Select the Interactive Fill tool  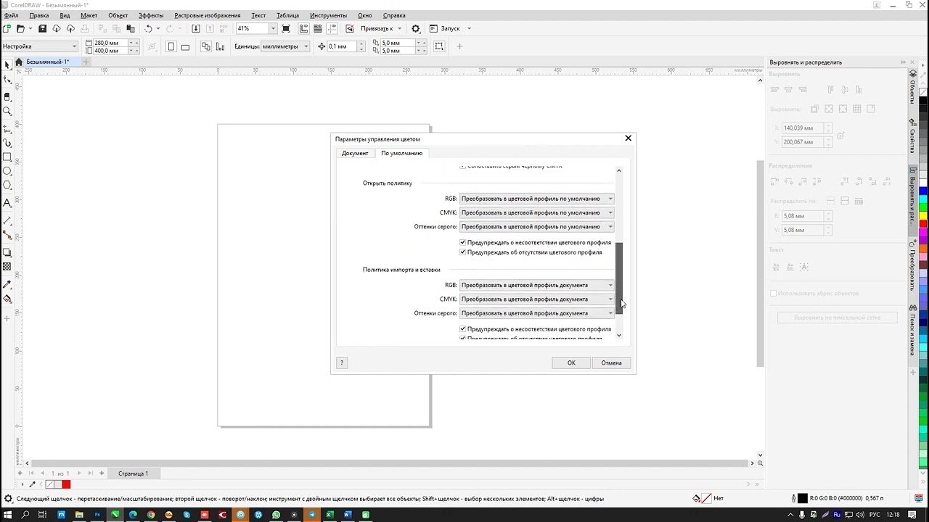click(7, 299)
